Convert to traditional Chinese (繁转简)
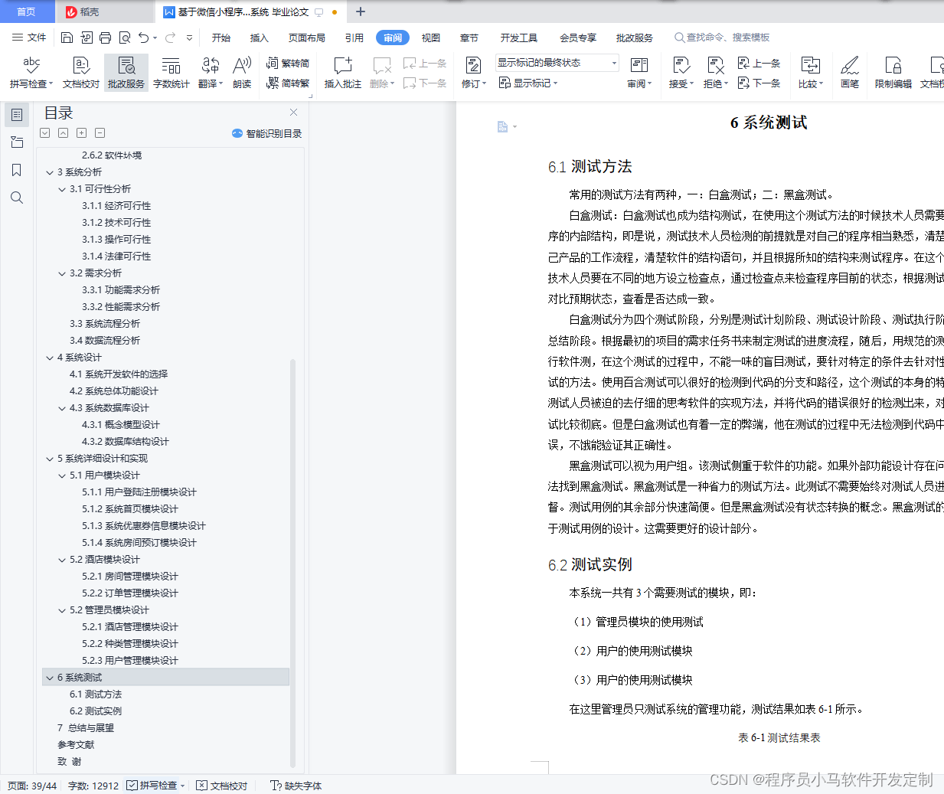The image size is (944, 794). (x=288, y=64)
